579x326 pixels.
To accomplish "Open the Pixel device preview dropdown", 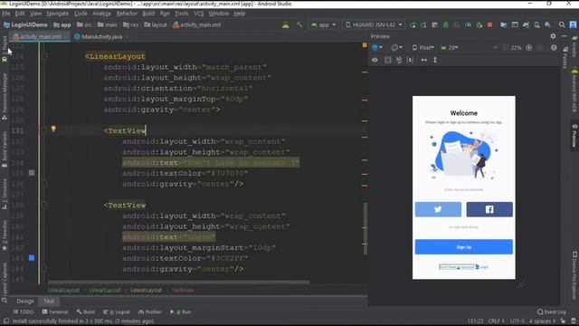I will click(x=423, y=48).
